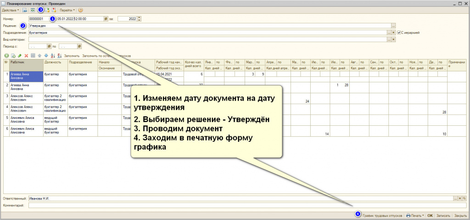Click the Кол-во кал. дней всего header
The width and height of the screenshot is (470, 220).
click(194, 65)
